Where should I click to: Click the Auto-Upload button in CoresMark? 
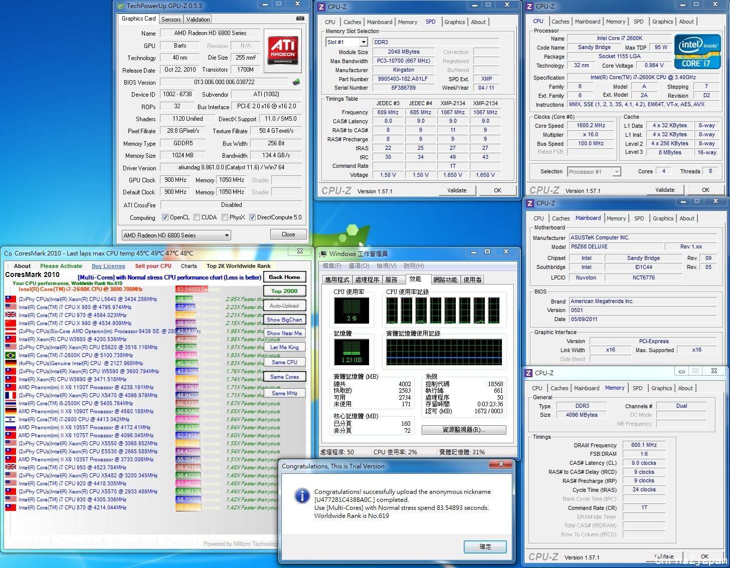point(284,306)
